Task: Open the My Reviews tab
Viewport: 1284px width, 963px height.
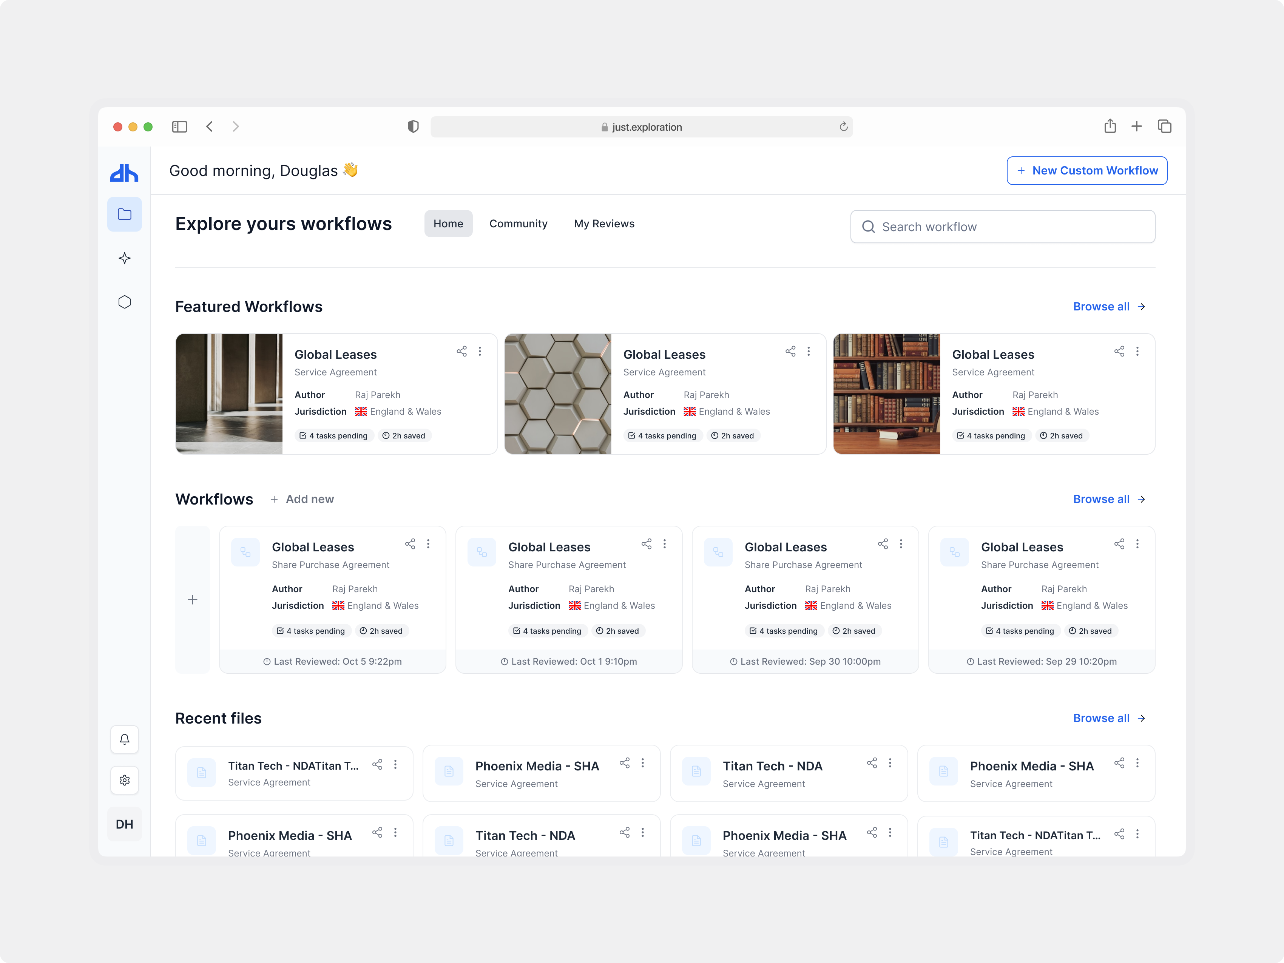Action: [x=604, y=224]
